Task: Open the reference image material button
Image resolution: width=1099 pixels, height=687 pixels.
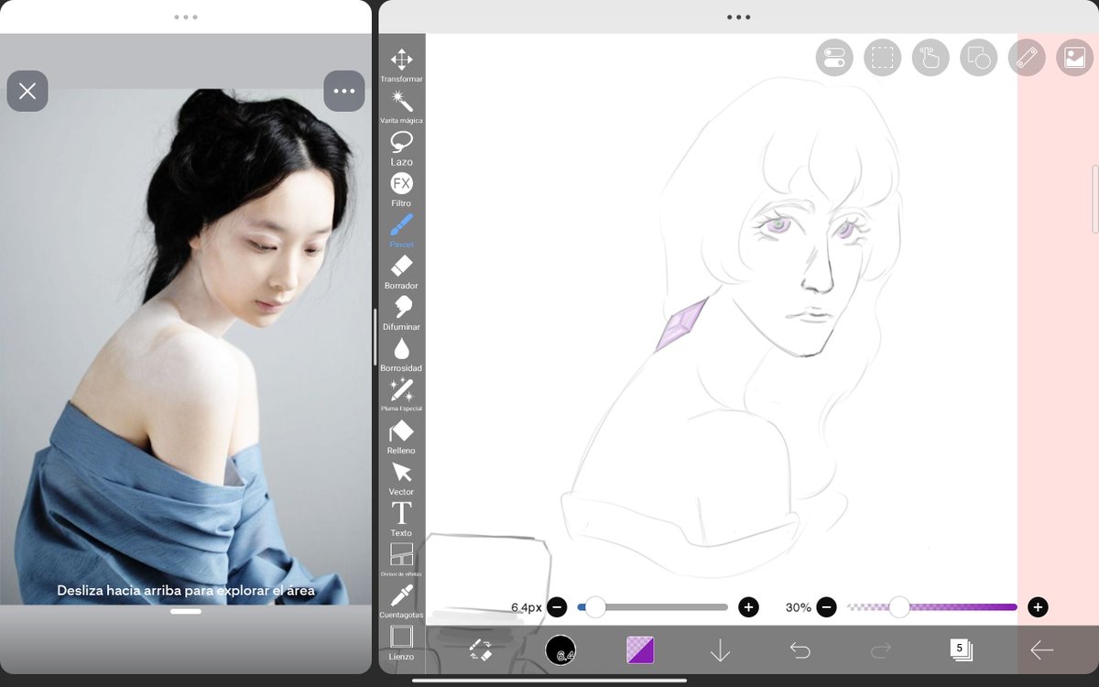Action: pos(1074,59)
